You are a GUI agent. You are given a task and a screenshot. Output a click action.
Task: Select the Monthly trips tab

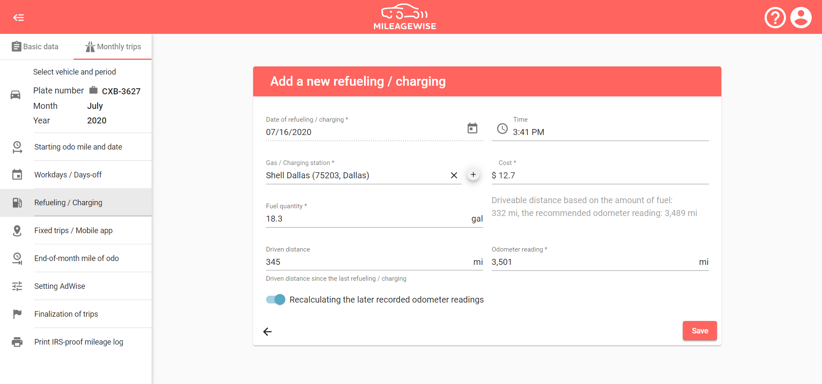pyautogui.click(x=113, y=47)
